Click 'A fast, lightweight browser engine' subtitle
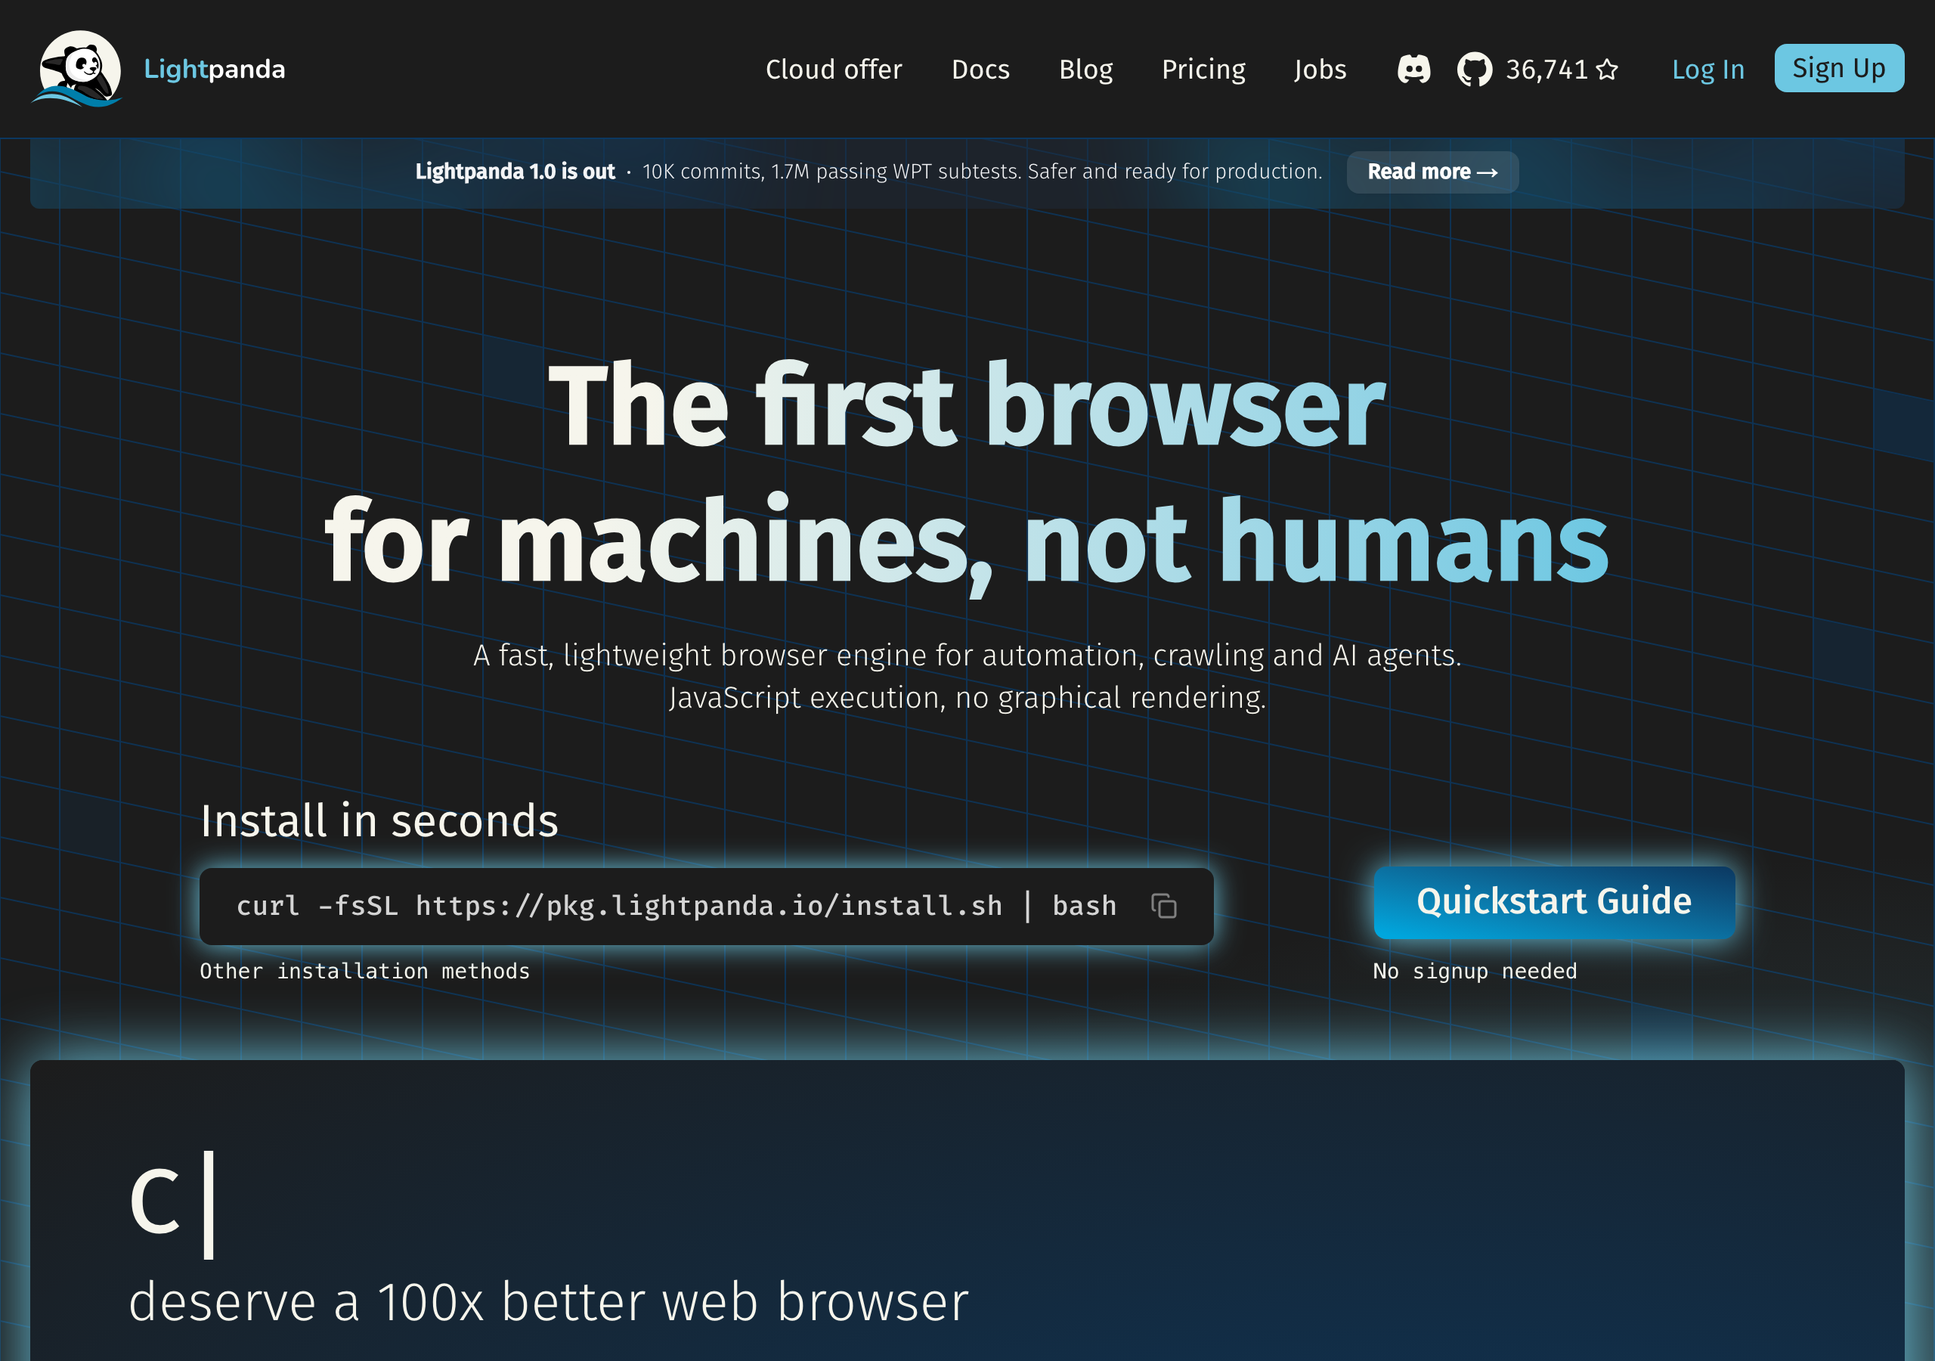Image resolution: width=1935 pixels, height=1361 pixels. [967, 656]
